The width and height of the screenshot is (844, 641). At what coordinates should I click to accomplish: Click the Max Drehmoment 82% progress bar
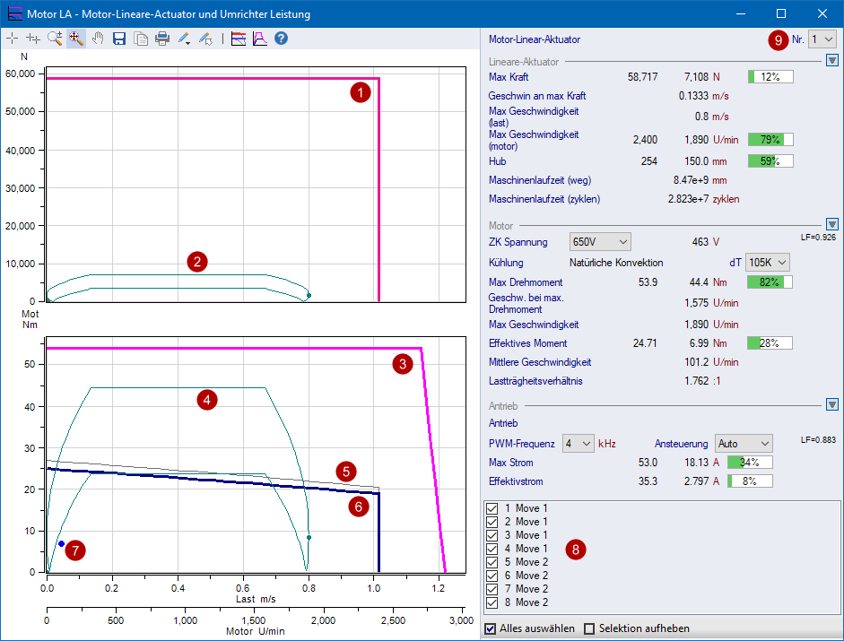click(770, 282)
